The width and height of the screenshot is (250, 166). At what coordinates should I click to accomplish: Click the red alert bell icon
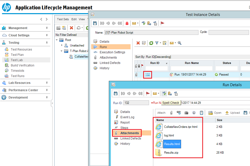[x=127, y=23]
